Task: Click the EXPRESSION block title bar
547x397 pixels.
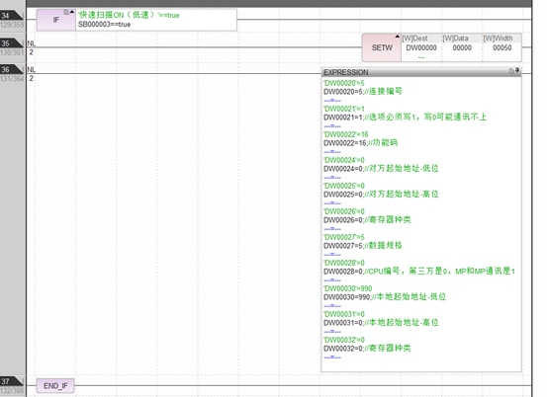Action: click(x=421, y=72)
